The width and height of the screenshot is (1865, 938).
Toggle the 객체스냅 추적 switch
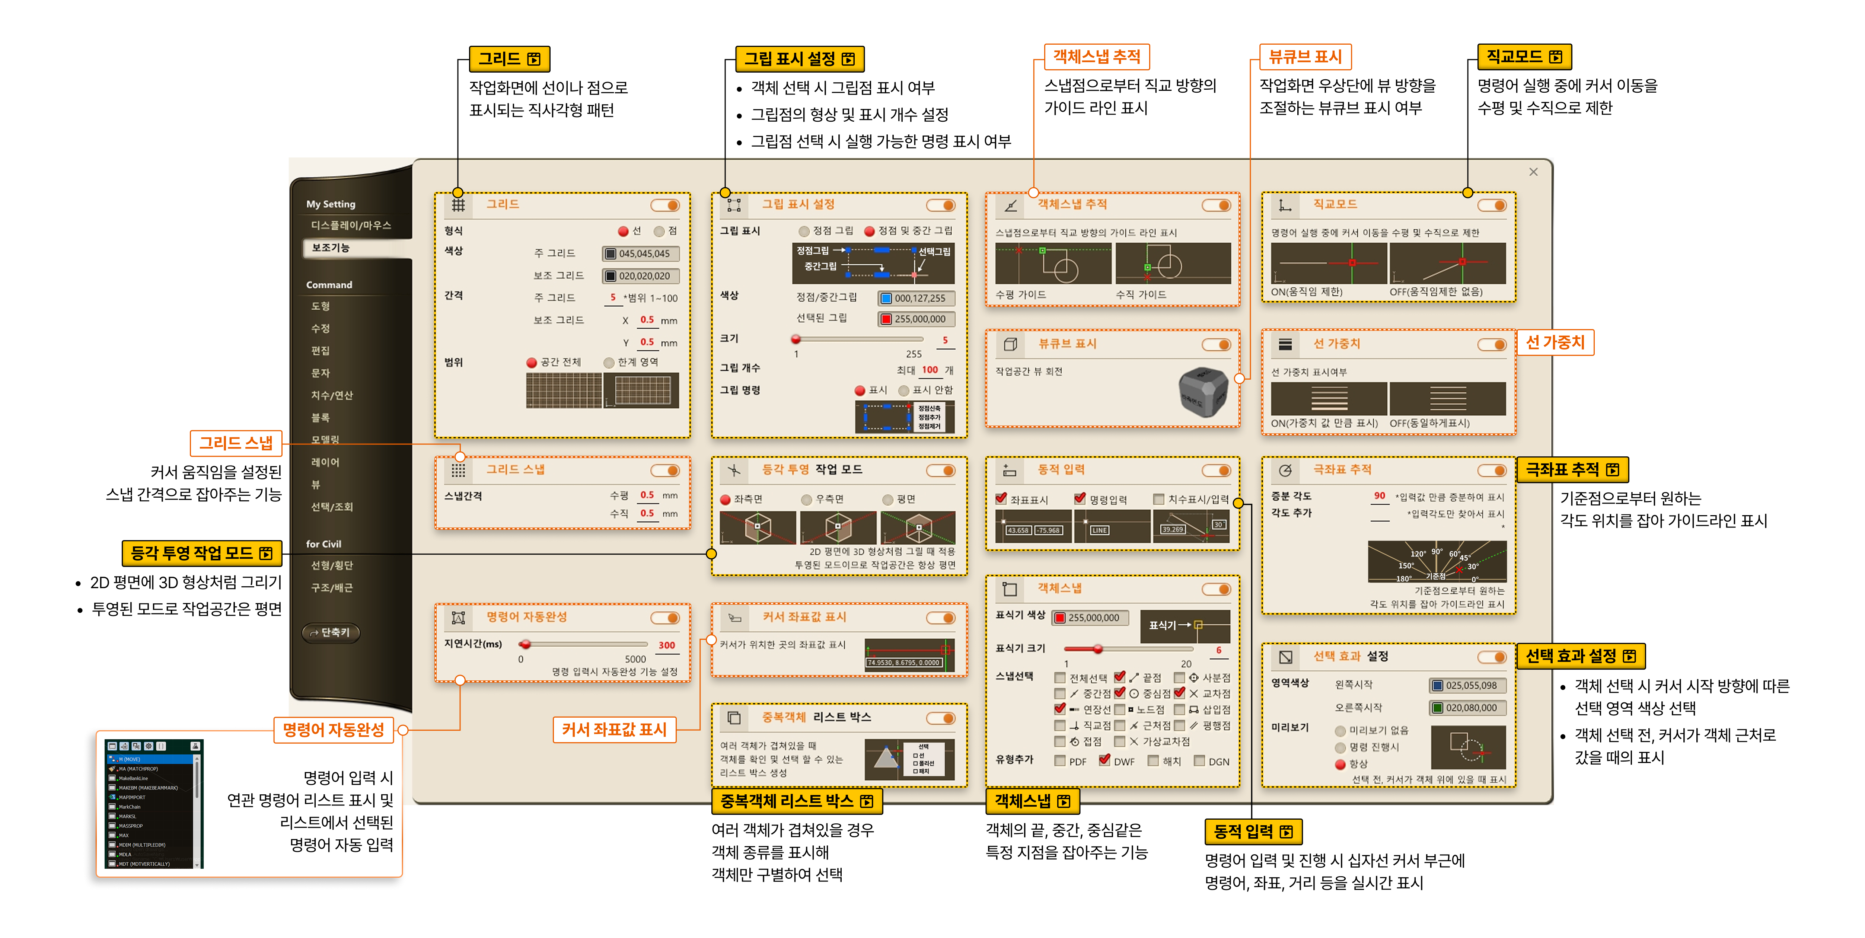[x=1216, y=205]
